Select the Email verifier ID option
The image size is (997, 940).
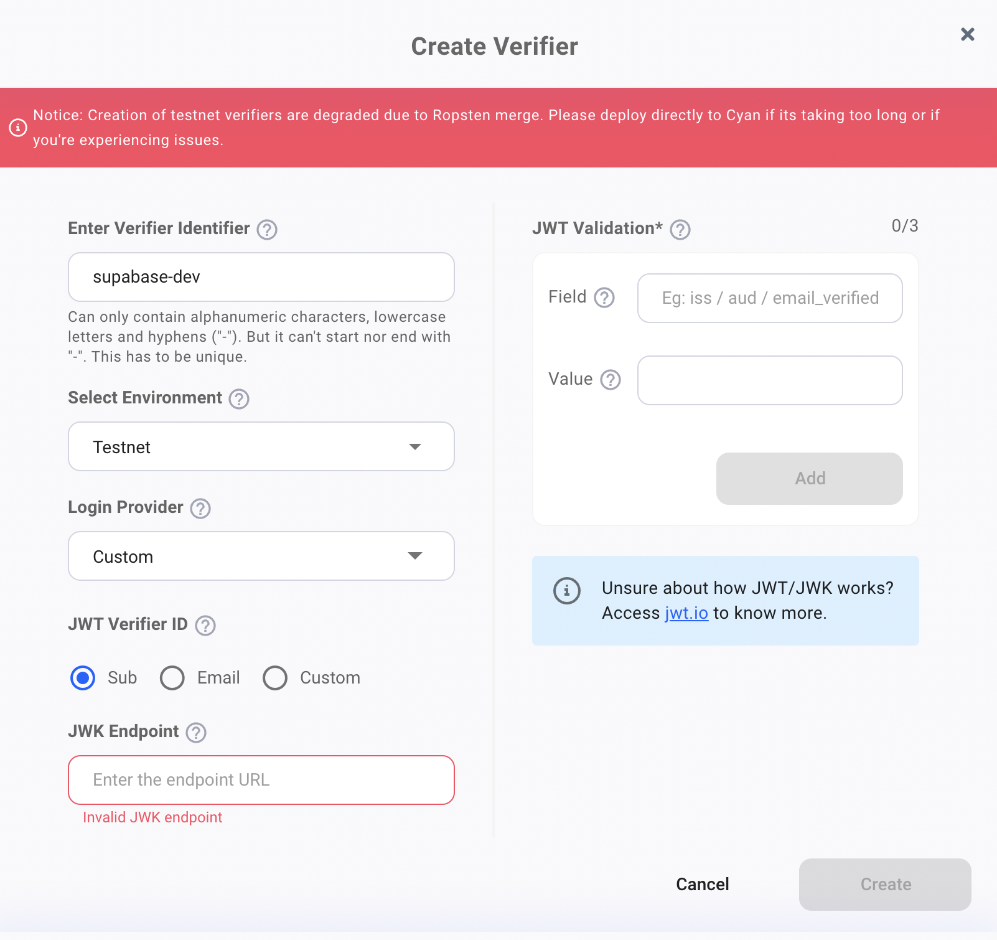172,678
